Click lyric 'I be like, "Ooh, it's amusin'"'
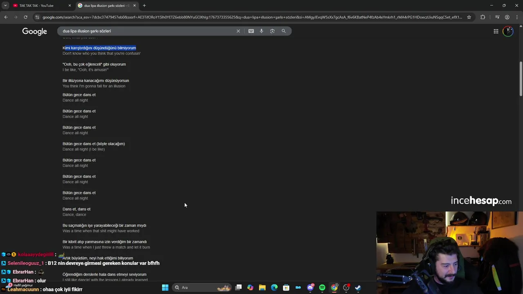 click(85, 70)
